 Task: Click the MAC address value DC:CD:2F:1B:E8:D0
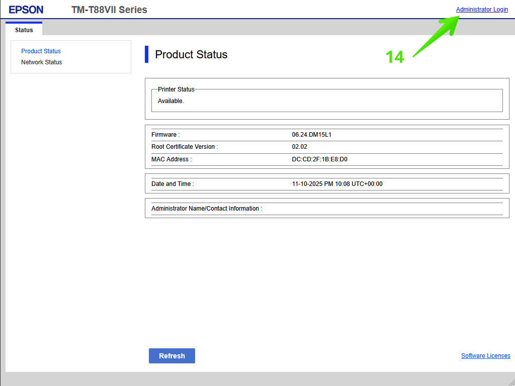coord(319,159)
